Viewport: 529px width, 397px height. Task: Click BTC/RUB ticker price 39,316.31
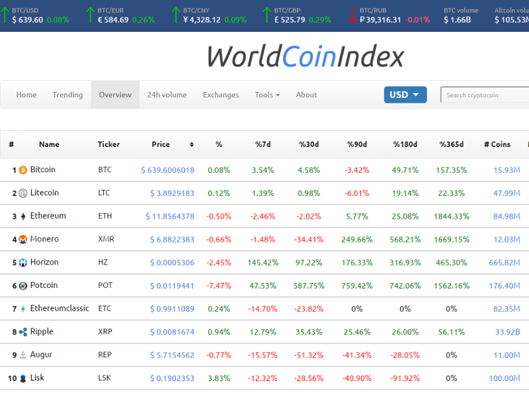pyautogui.click(x=380, y=20)
